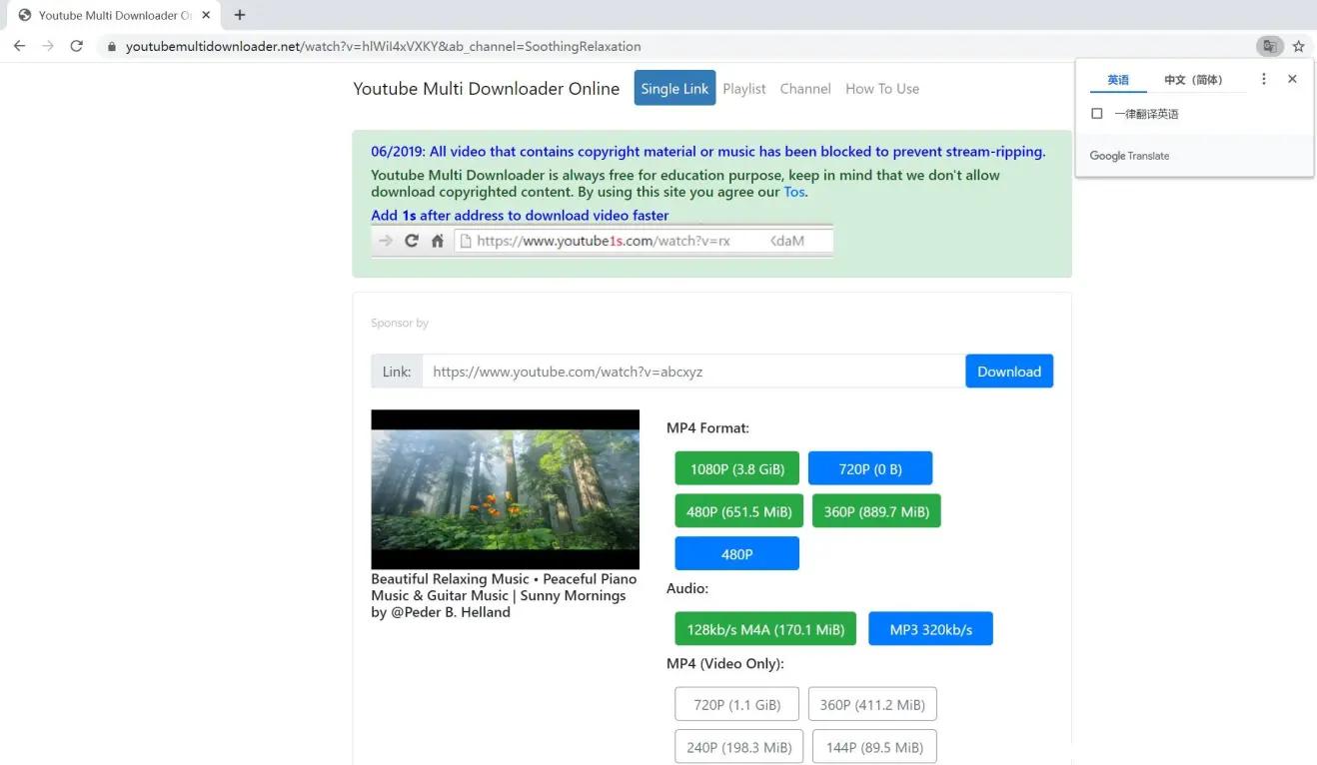Screen dimensions: 1317x765
Task: Select the 英语 language option
Action: point(1118,78)
